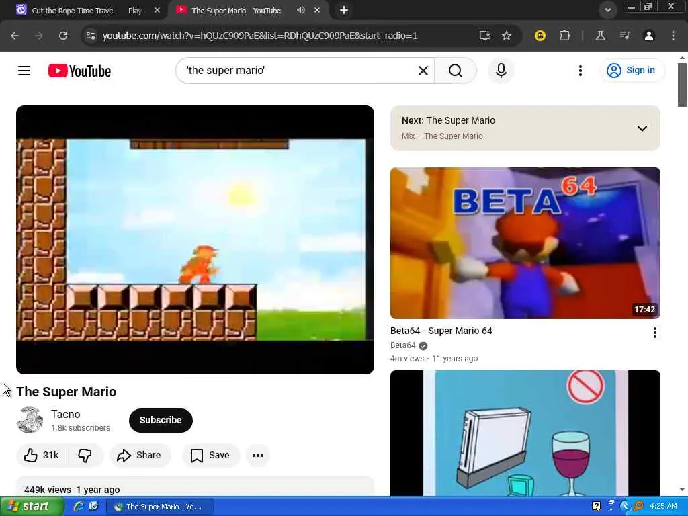Like the video with thumbs up
The width and height of the screenshot is (688, 516).
click(42, 456)
